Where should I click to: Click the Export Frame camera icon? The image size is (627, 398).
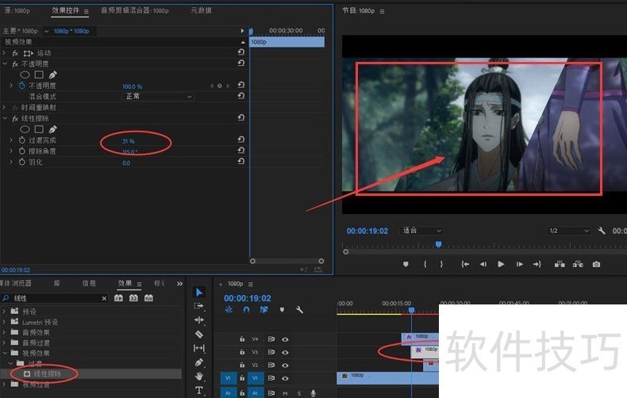tap(596, 264)
